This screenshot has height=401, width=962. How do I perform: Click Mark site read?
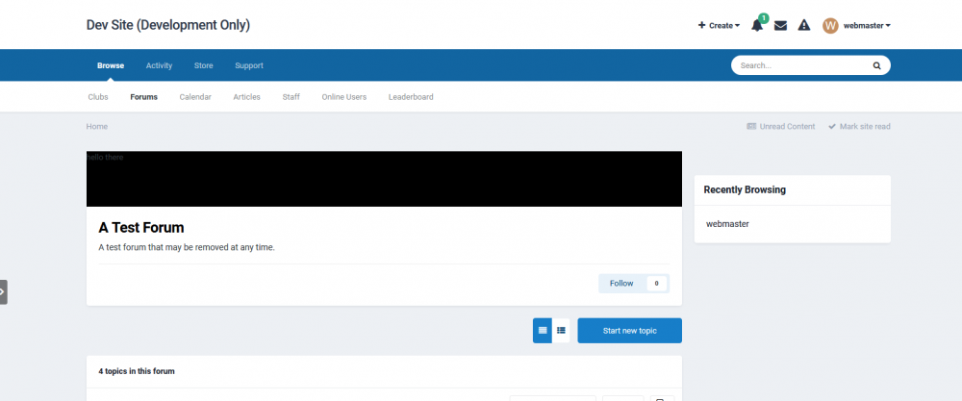[859, 126]
